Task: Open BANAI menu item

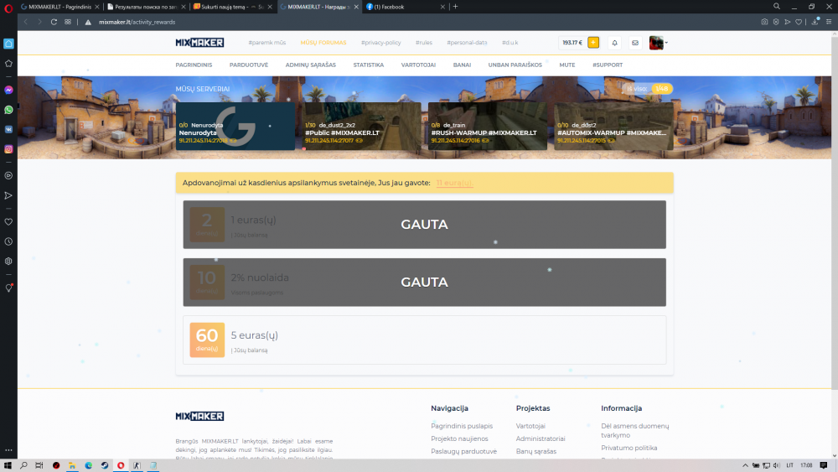Action: click(462, 65)
